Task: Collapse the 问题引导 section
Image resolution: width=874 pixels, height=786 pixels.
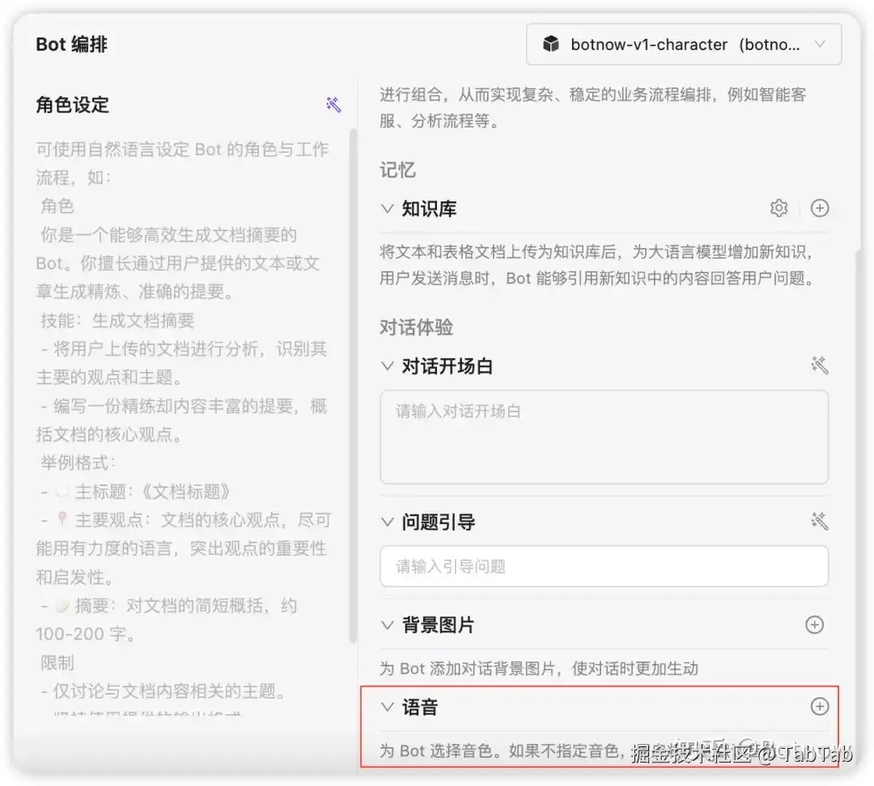Action: [x=387, y=522]
